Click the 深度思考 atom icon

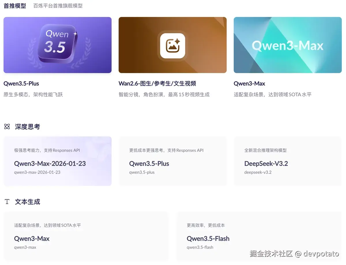7,127
